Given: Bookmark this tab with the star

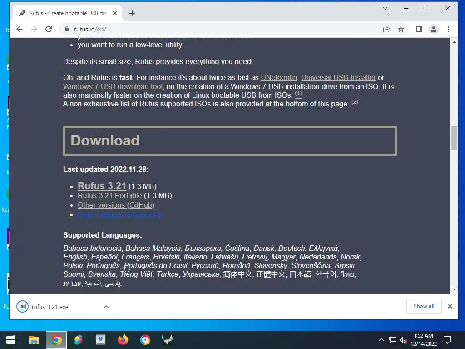Looking at the screenshot, I should [401, 29].
